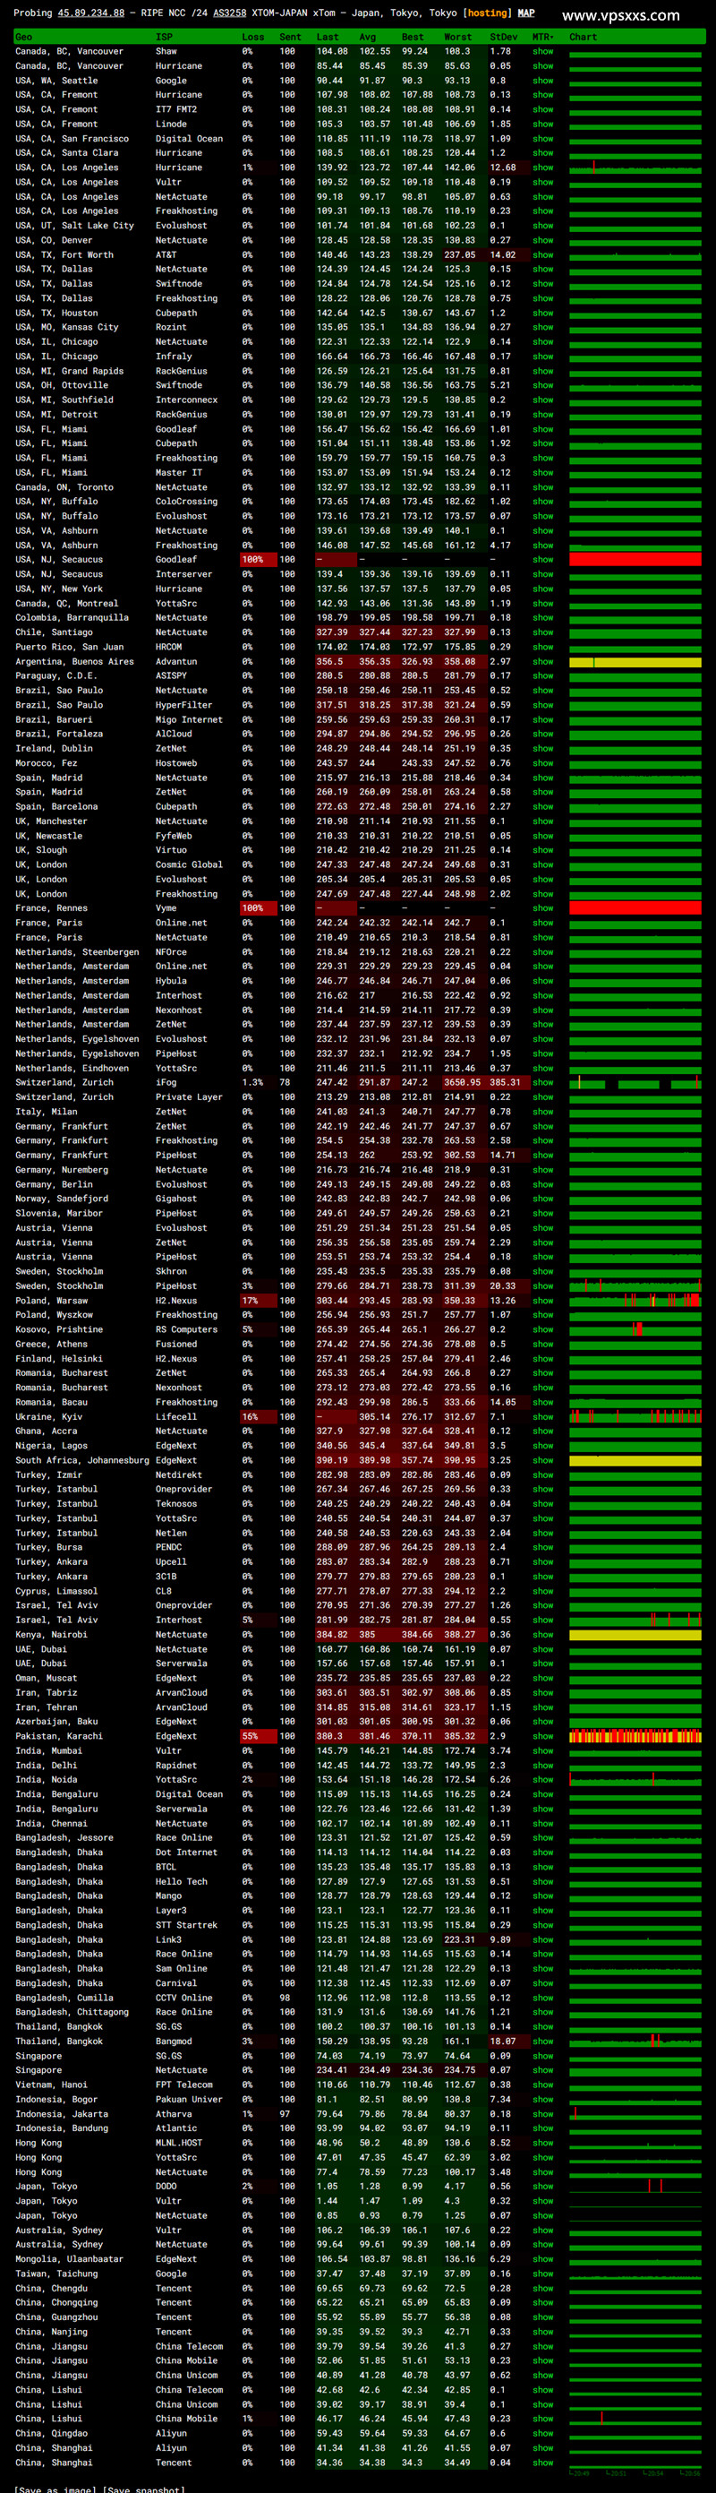Open the MTR show link for Fort Worth AT&T
The image size is (716, 2493).
pyautogui.click(x=542, y=254)
